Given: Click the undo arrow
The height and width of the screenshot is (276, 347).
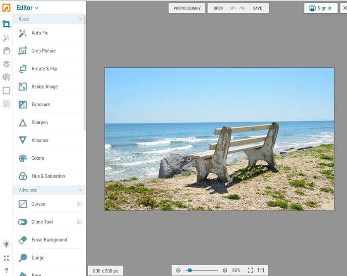Looking at the screenshot, I should point(233,8).
